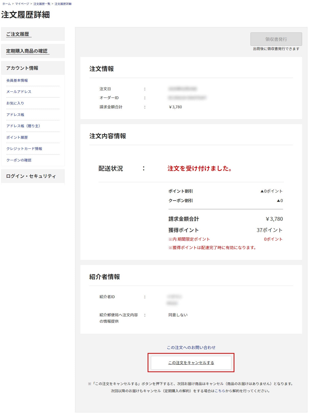View ポイント履歴 page

(17, 137)
